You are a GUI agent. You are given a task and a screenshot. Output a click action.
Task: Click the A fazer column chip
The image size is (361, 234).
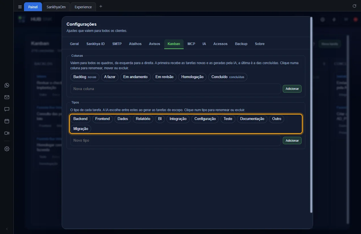110,77
